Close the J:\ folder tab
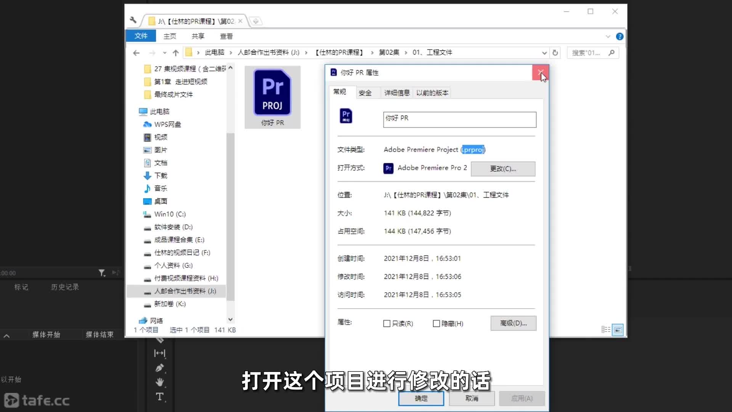This screenshot has height=412, width=732. (x=240, y=21)
